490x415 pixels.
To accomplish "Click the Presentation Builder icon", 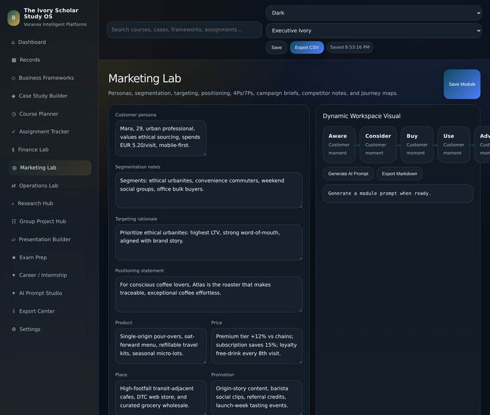I will point(13,240).
